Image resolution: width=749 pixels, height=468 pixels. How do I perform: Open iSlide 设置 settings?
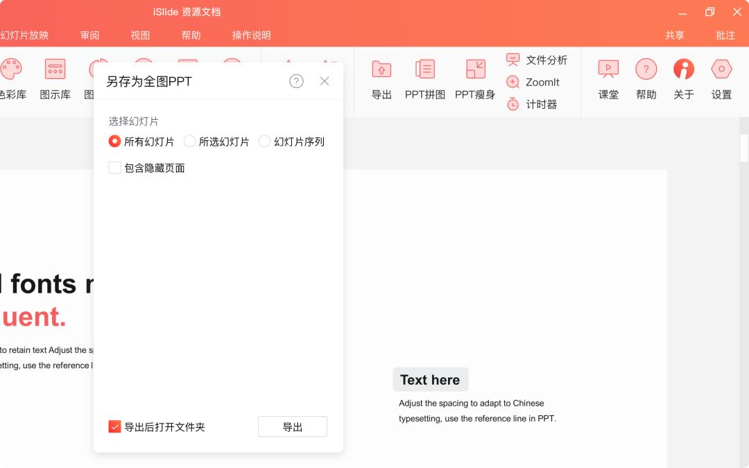click(x=721, y=78)
